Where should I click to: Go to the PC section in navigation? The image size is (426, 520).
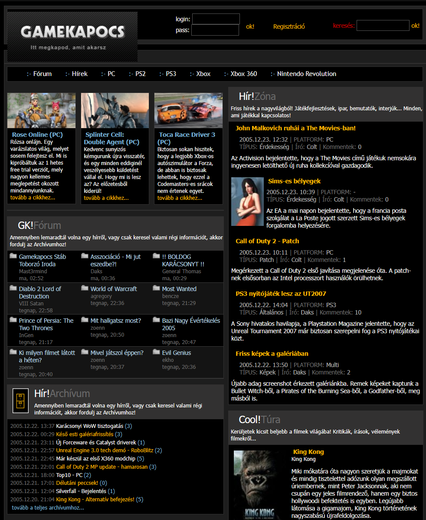[111, 74]
